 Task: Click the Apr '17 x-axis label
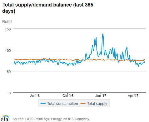click(x=133, y=96)
